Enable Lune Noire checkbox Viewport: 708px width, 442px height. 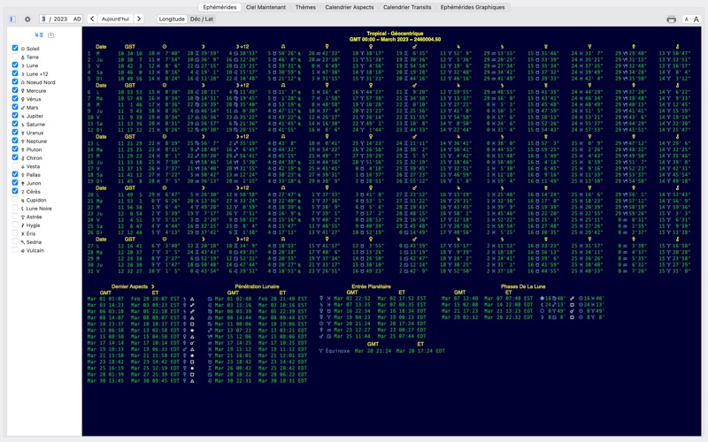[15, 208]
